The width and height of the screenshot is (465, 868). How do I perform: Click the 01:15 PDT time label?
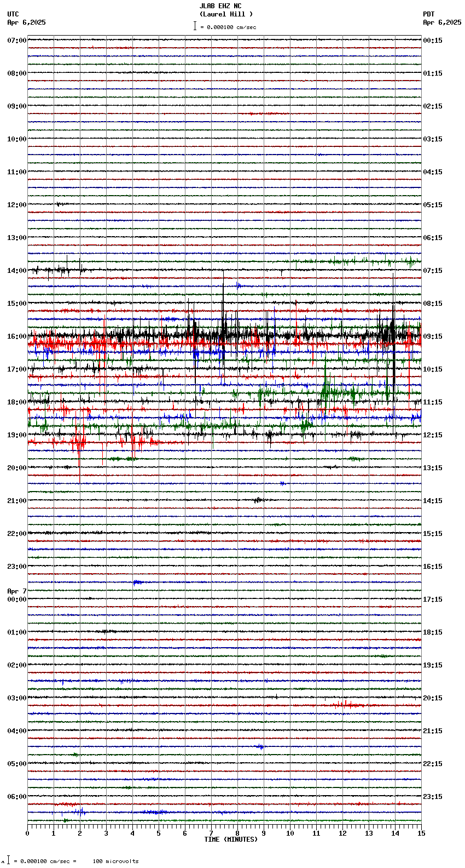(433, 73)
